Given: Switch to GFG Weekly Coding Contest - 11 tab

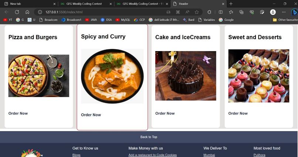Looking at the screenshot, I should pos(142,4).
